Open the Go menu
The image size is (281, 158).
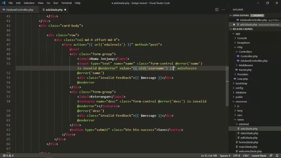point(48,3)
